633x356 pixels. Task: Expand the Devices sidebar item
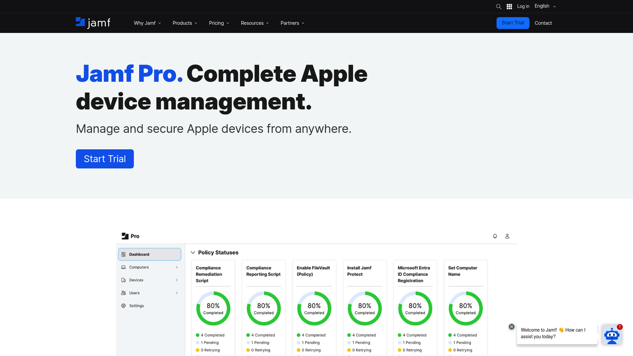point(177,280)
